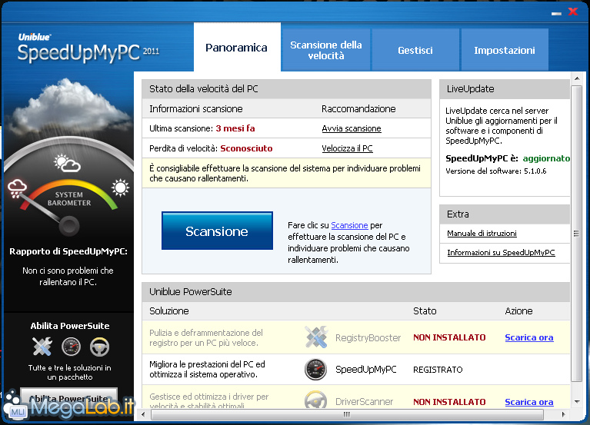Open Manuale di istruzioni link
The width and height of the screenshot is (590, 425).
(482, 233)
